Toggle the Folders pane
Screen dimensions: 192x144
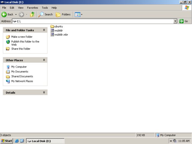click(x=63, y=14)
